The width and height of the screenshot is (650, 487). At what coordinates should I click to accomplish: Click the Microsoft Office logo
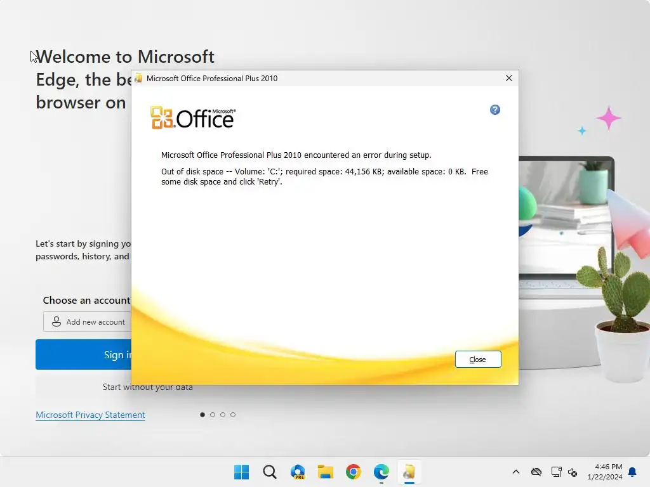(193, 117)
